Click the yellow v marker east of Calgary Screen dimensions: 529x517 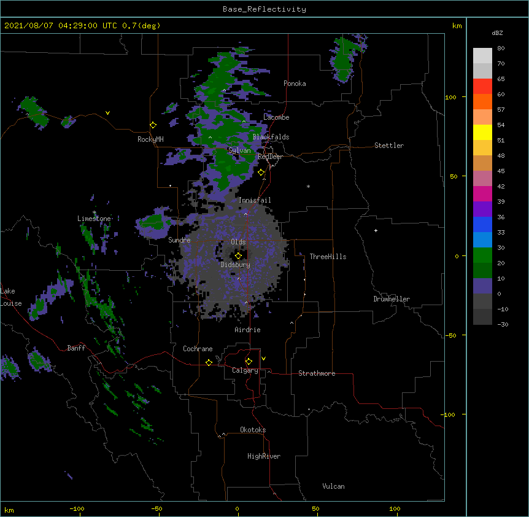pos(263,359)
